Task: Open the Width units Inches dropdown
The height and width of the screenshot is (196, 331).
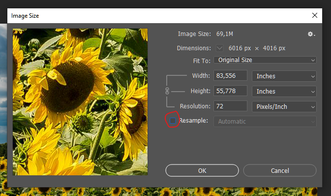Action: [x=284, y=76]
